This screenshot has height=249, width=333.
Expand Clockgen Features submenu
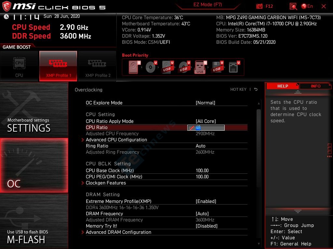pos(106,183)
